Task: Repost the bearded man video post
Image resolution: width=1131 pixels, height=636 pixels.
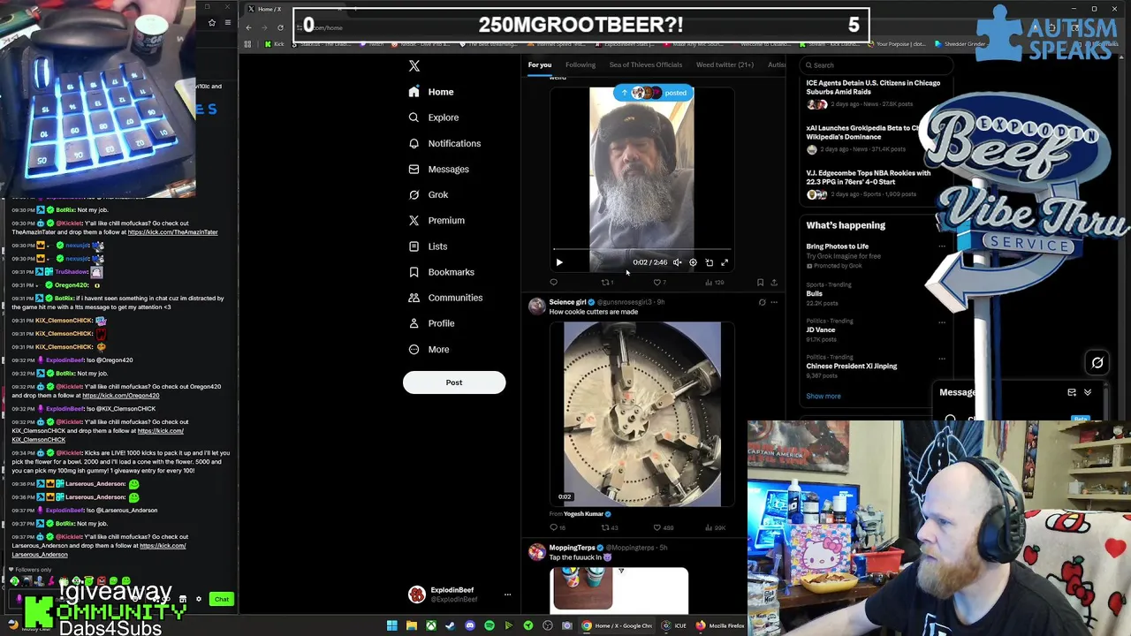Action: pos(607,283)
